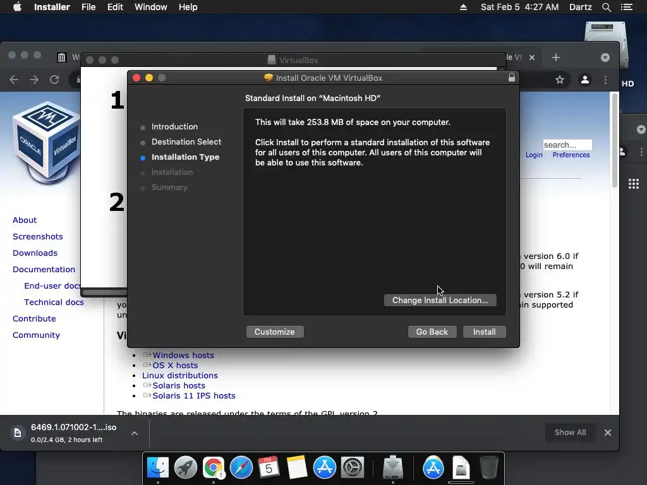Screen dimensions: 647x485
Task: Close the Chrome downloads bar
Action: coord(608,433)
